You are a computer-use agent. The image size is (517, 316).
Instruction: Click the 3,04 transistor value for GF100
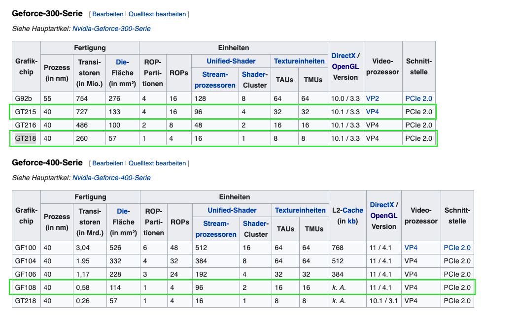[83, 248]
